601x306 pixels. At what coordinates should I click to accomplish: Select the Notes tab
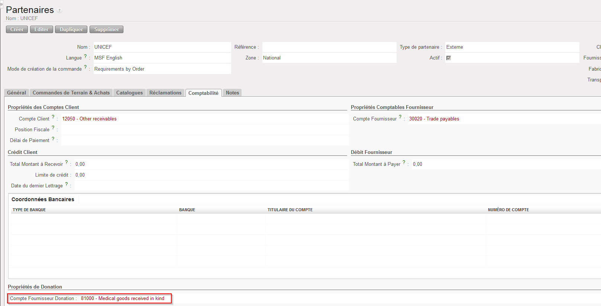tap(232, 93)
